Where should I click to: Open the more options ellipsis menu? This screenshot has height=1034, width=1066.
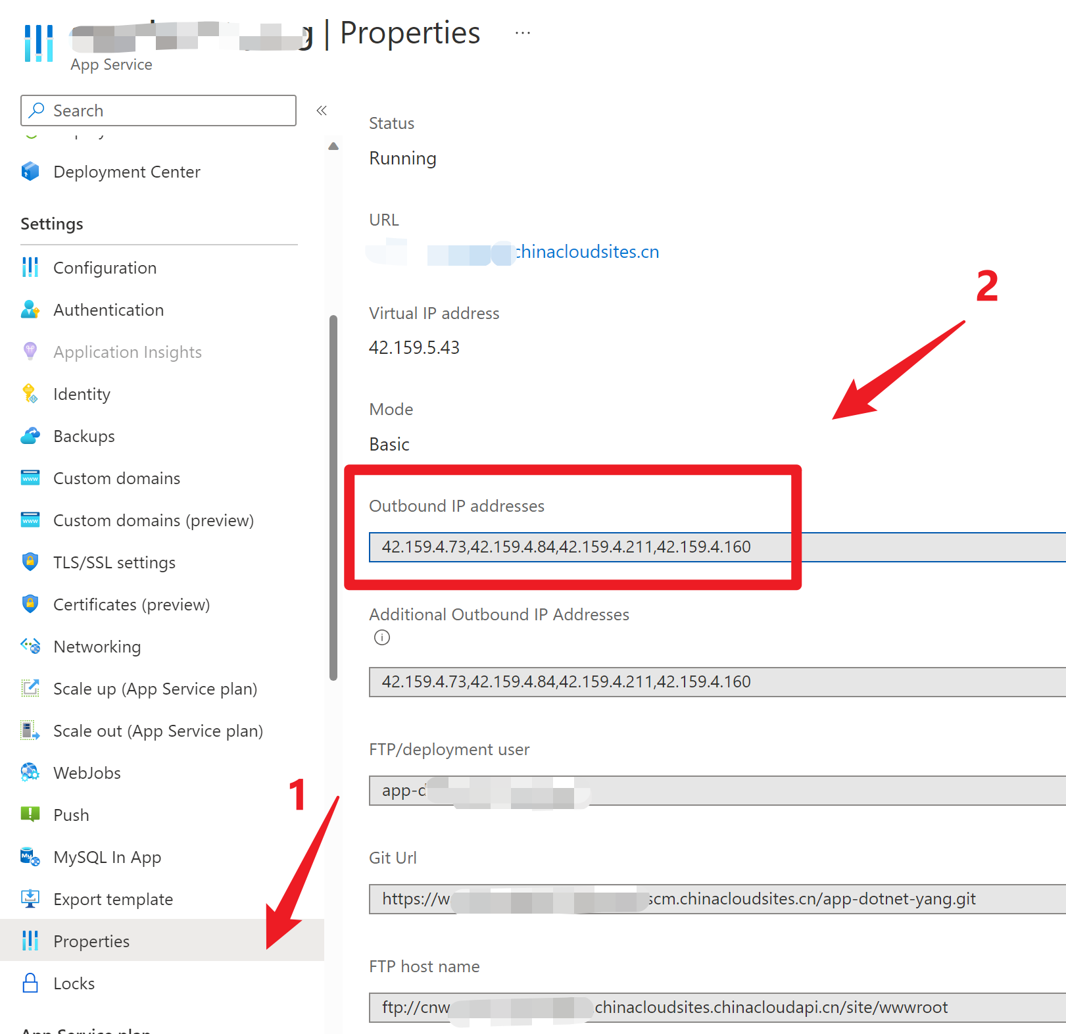point(523,33)
